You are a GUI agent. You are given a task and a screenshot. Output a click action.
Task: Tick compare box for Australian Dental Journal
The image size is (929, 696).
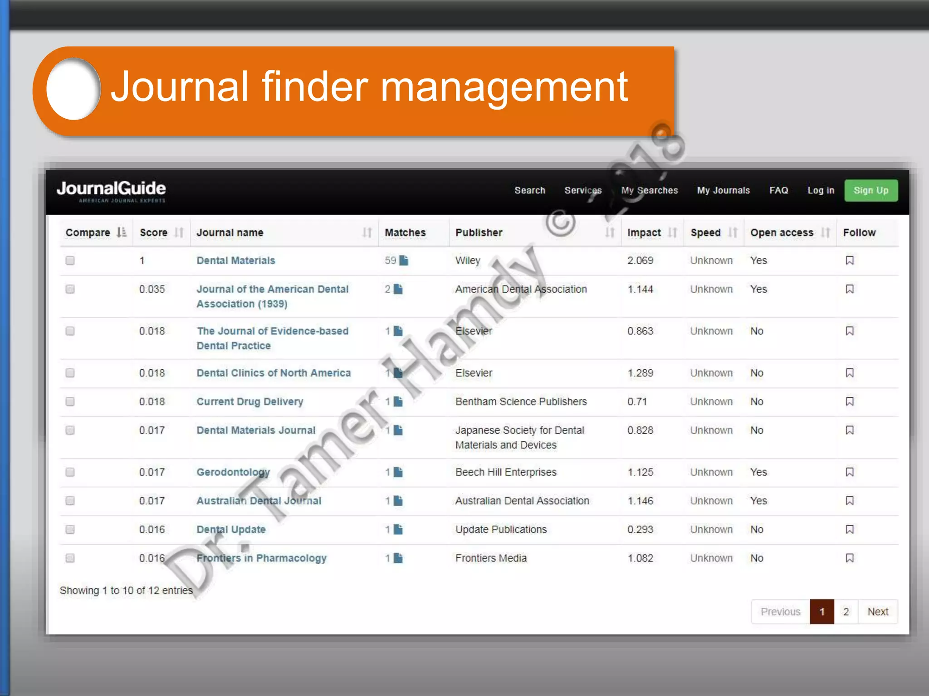(70, 501)
